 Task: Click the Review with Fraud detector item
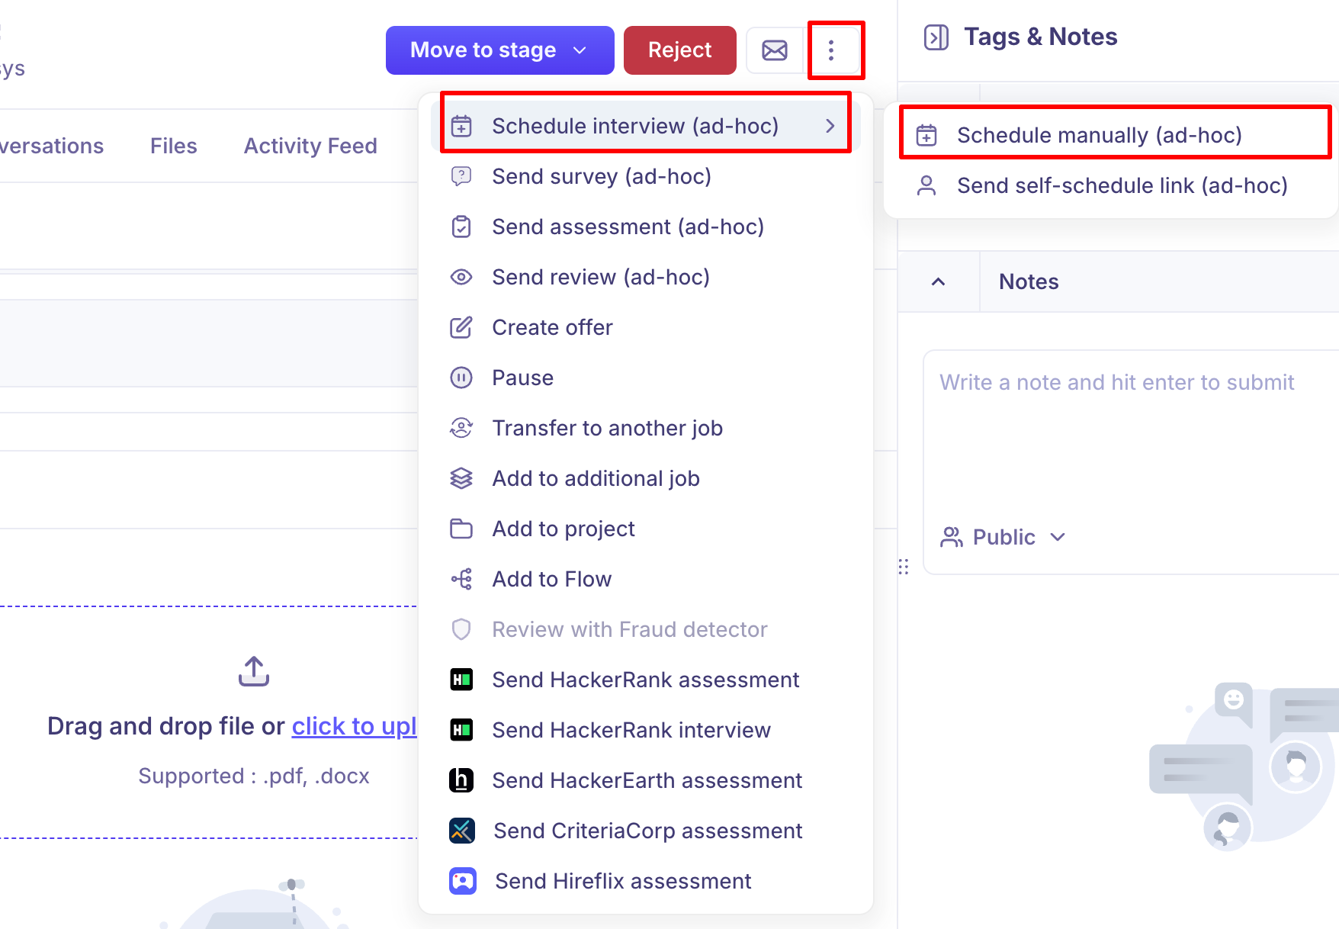(646, 629)
